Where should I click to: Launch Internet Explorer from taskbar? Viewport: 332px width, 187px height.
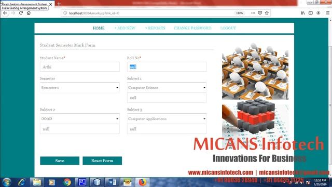point(22,182)
